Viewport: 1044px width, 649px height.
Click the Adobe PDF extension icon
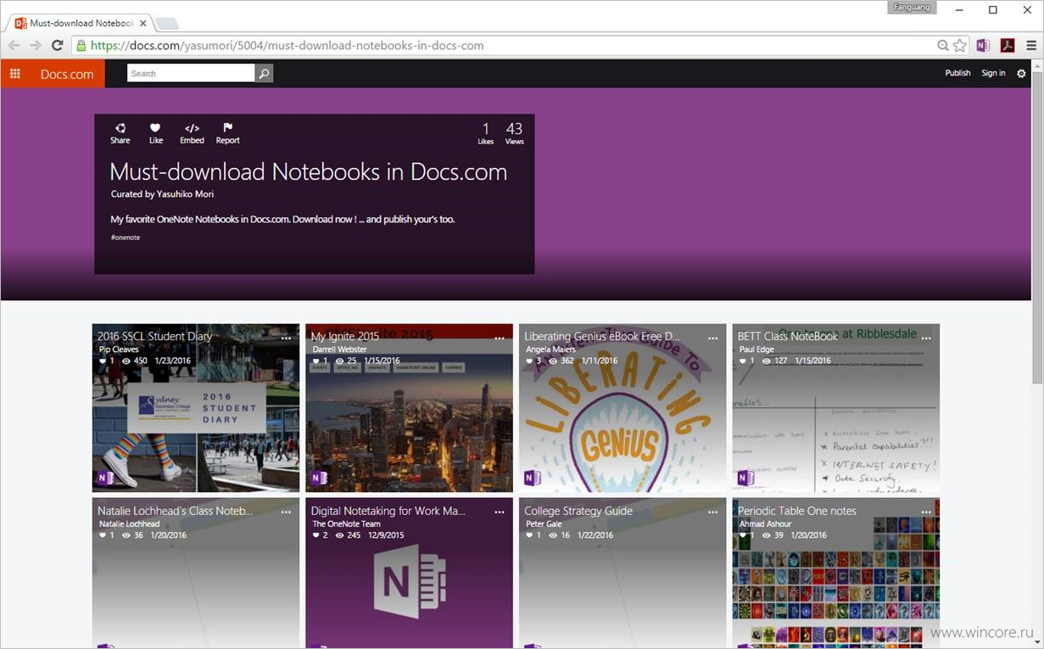tap(1008, 46)
